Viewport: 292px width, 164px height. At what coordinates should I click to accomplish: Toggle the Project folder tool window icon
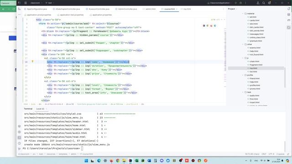289,27
